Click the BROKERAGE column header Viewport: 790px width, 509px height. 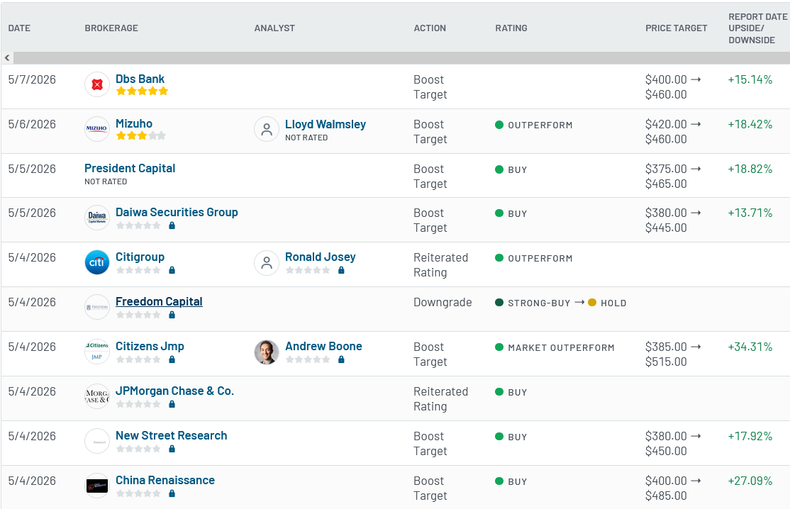111,28
